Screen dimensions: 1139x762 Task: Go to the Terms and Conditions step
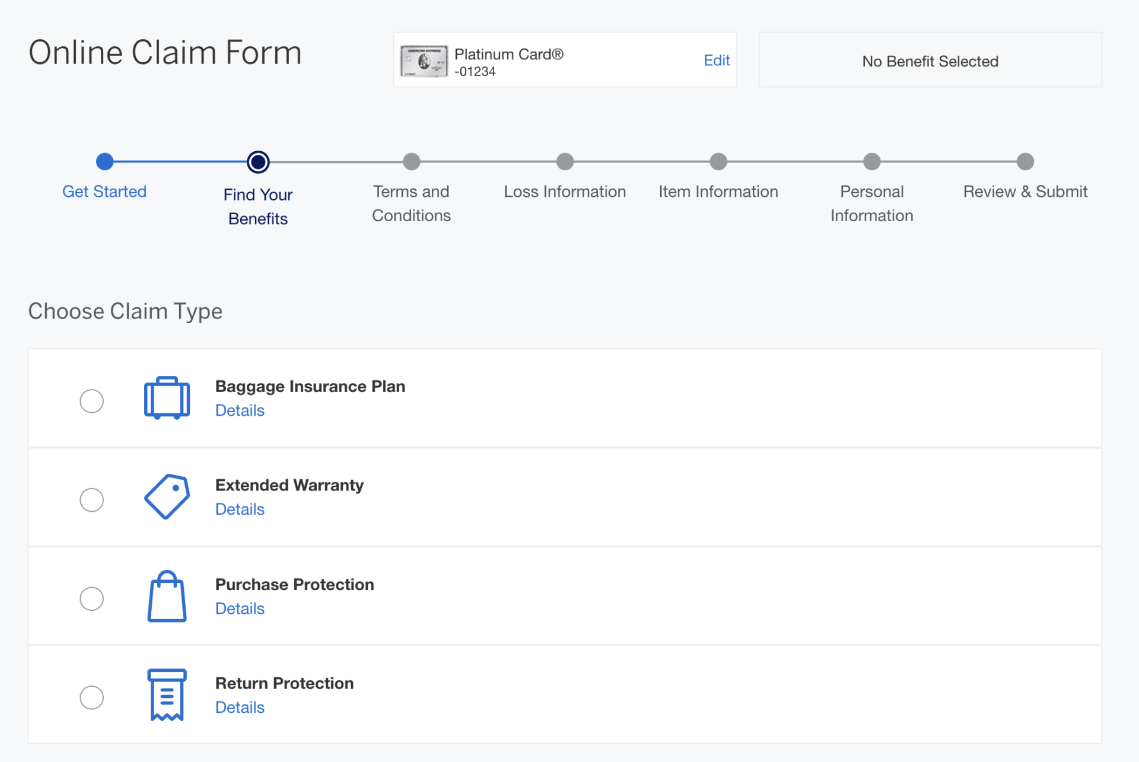click(412, 161)
